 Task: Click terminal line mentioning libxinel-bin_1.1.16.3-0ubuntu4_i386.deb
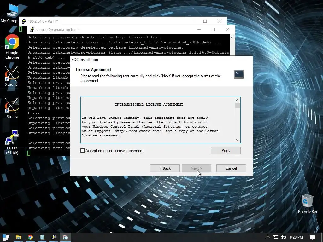[124, 42]
